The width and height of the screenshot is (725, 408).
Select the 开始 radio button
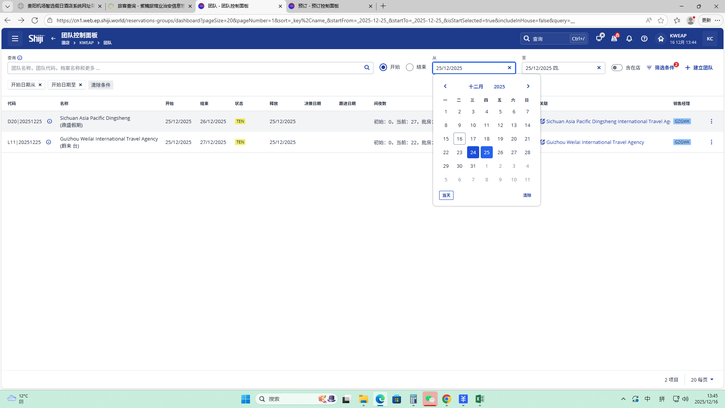click(383, 67)
